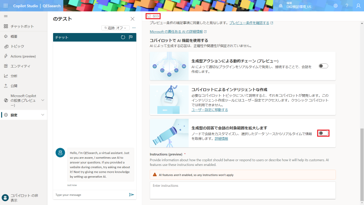Close the test panel
The width and height of the screenshot is (364, 205).
click(132, 19)
